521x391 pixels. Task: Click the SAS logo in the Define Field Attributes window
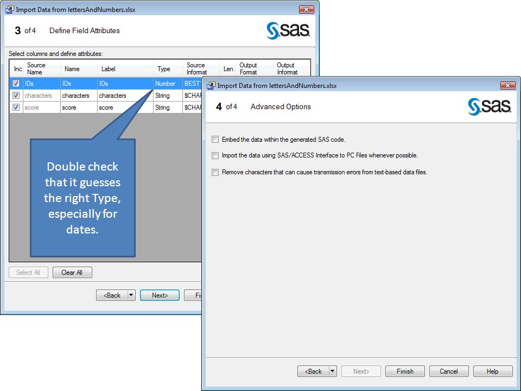pyautogui.click(x=288, y=30)
